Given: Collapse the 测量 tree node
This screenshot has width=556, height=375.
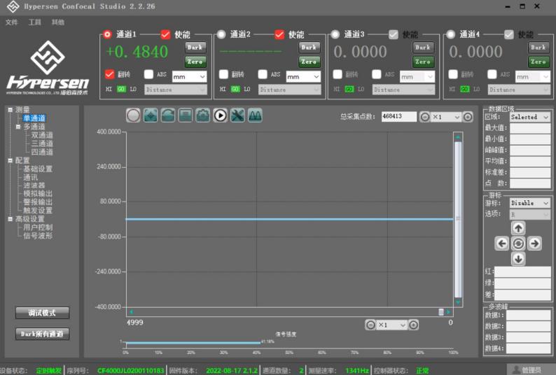Looking at the screenshot, I should pyautogui.click(x=10, y=110).
